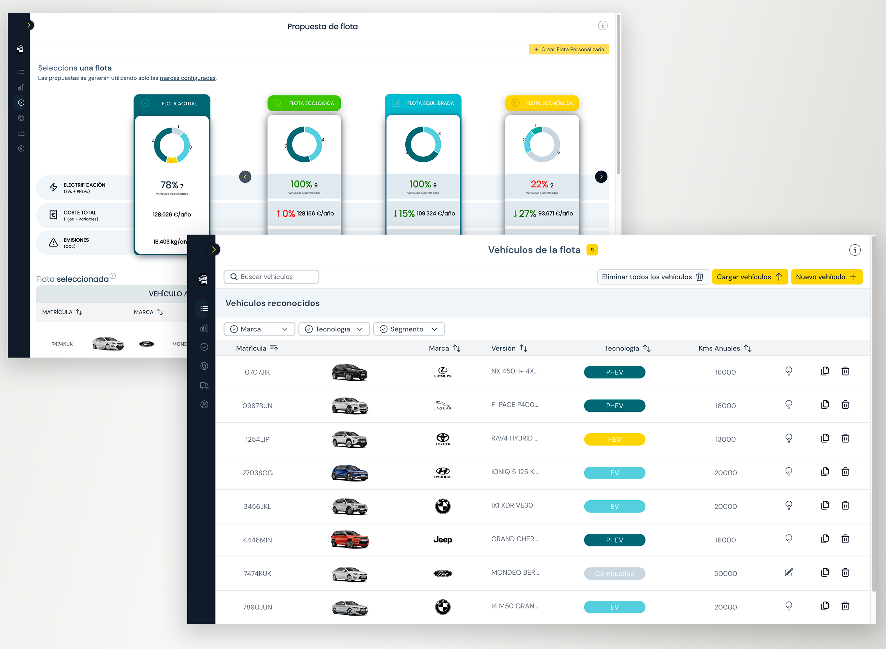886x649 pixels.
Task: Focus the Buscar vehículos search field
Action: pos(271,276)
